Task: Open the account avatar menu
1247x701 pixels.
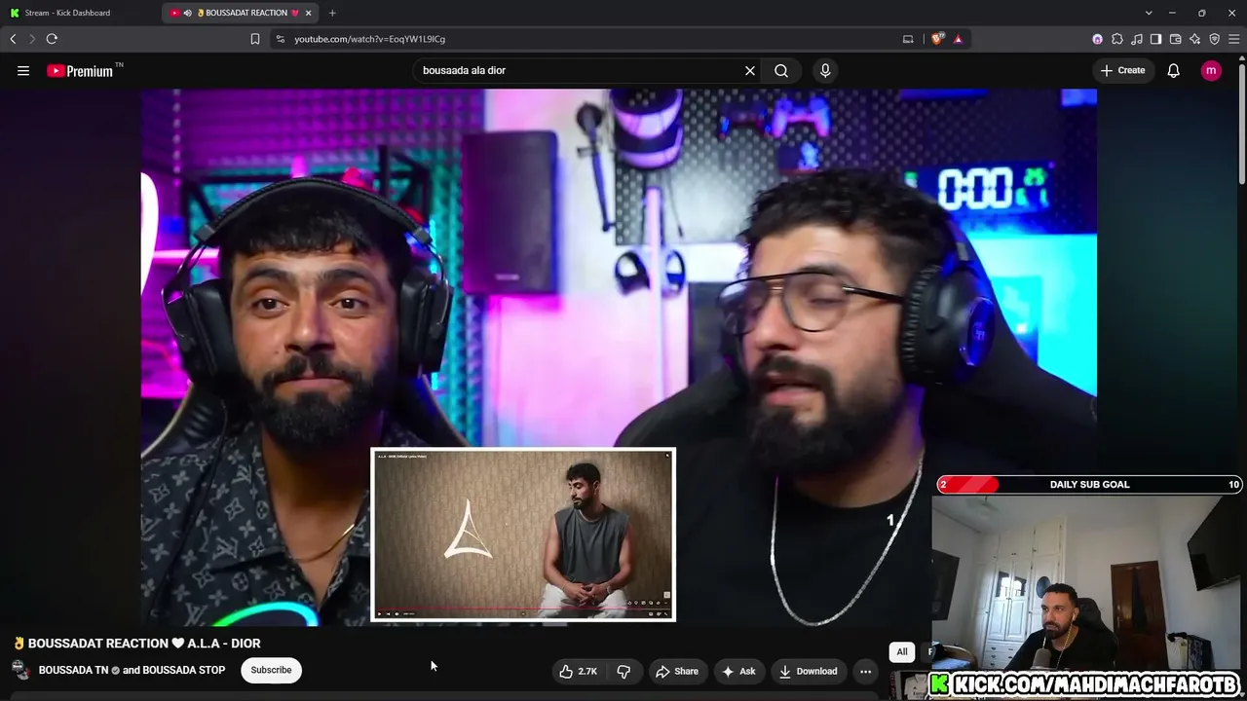Action: [1211, 70]
